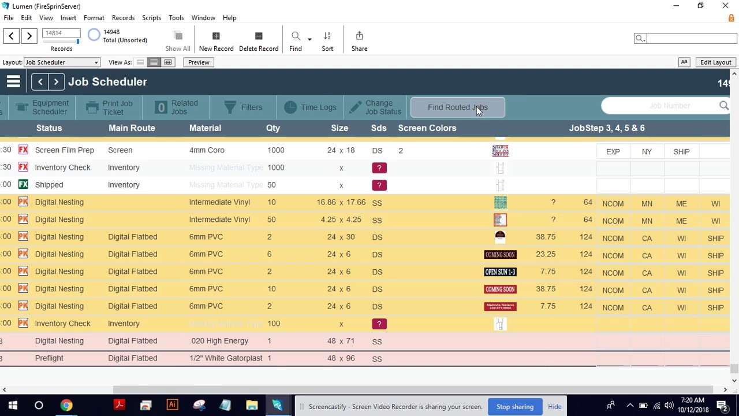739x416 pixels.
Task: Open the Share toolbar option
Action: coord(359,42)
